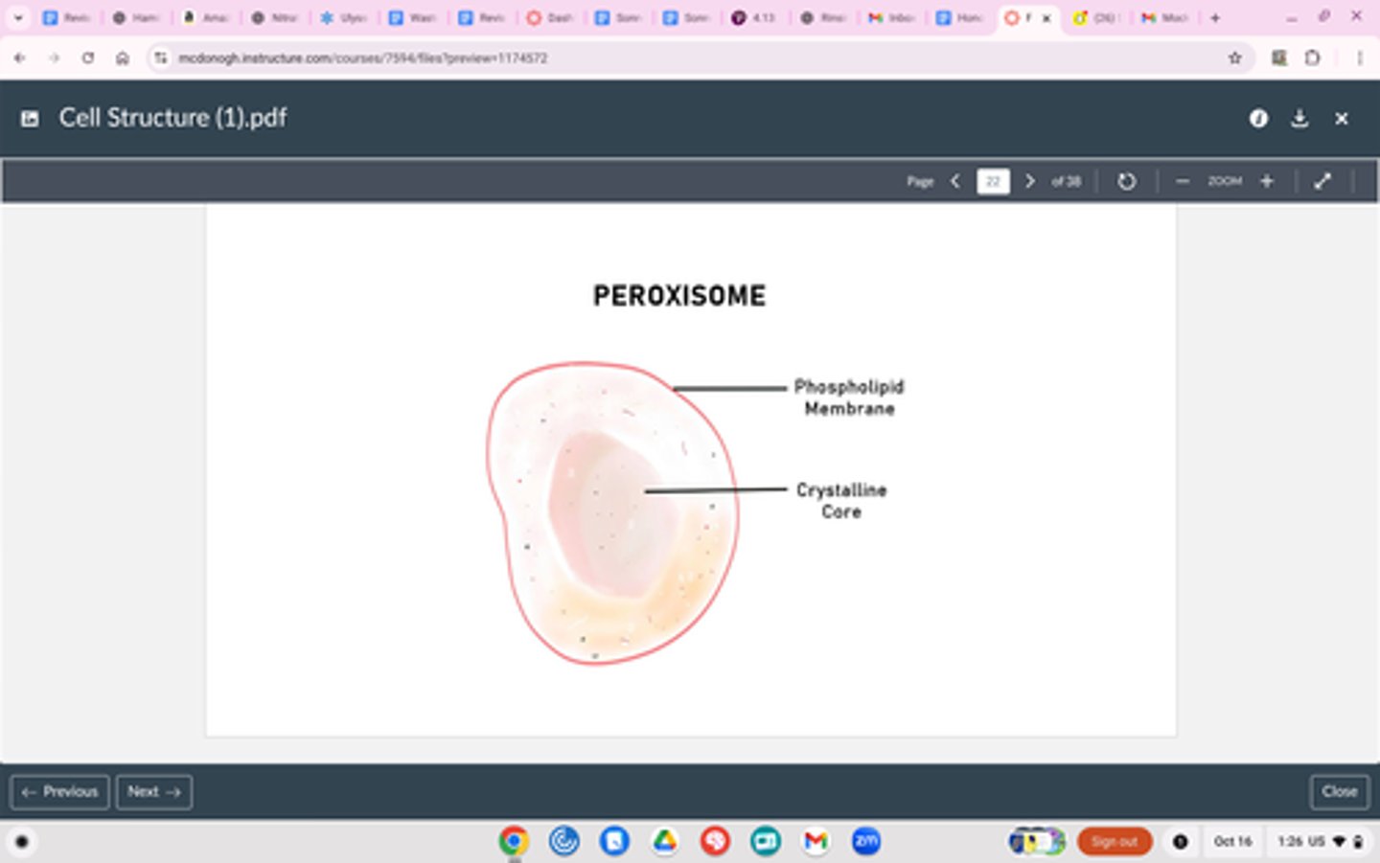Click the Close button at bottom right
1380x863 pixels.
(1340, 792)
